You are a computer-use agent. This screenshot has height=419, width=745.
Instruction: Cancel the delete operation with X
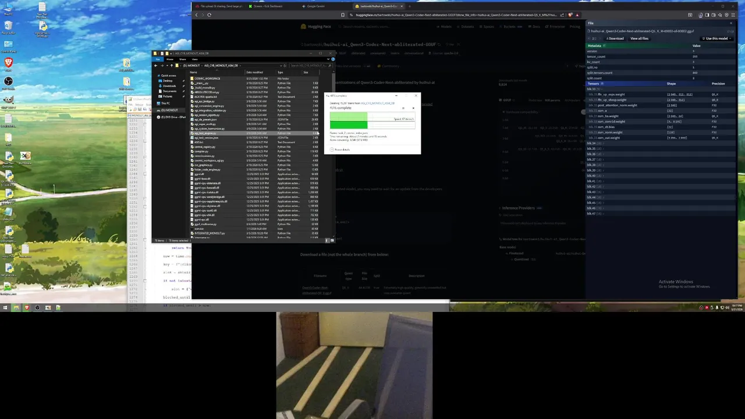[x=413, y=108]
